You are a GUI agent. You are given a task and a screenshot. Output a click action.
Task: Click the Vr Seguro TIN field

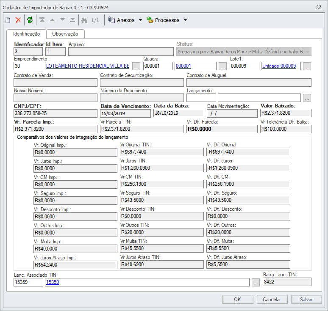(162, 200)
